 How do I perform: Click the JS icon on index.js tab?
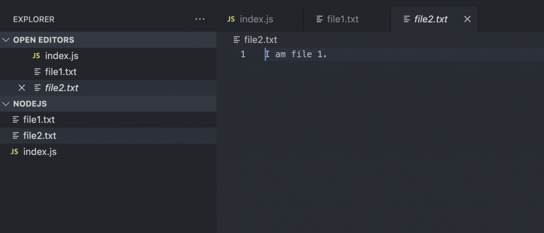click(231, 19)
